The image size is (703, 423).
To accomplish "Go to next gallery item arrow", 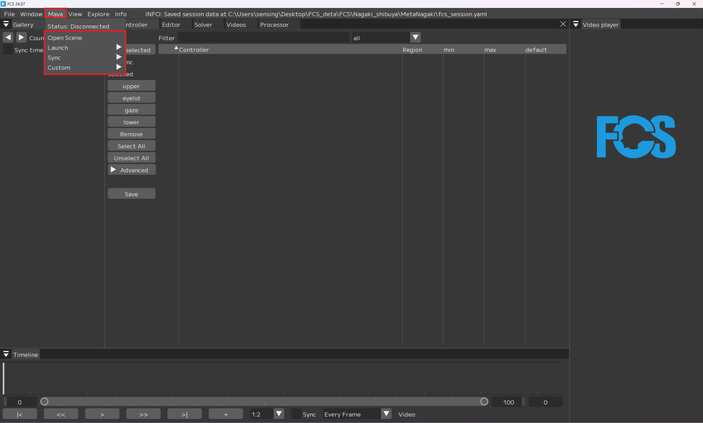I will [21, 37].
